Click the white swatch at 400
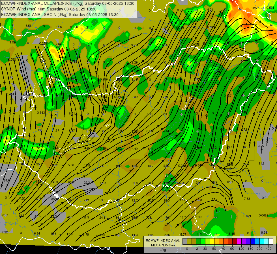The image size is (277, 254). coord(271,242)
